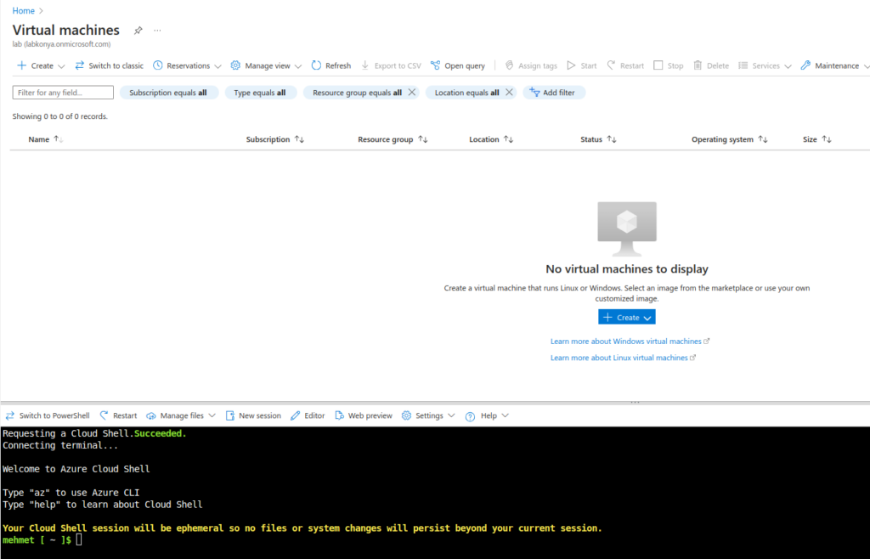The height and width of the screenshot is (559, 870).
Task: Click the Stop square icon
Action: point(658,65)
